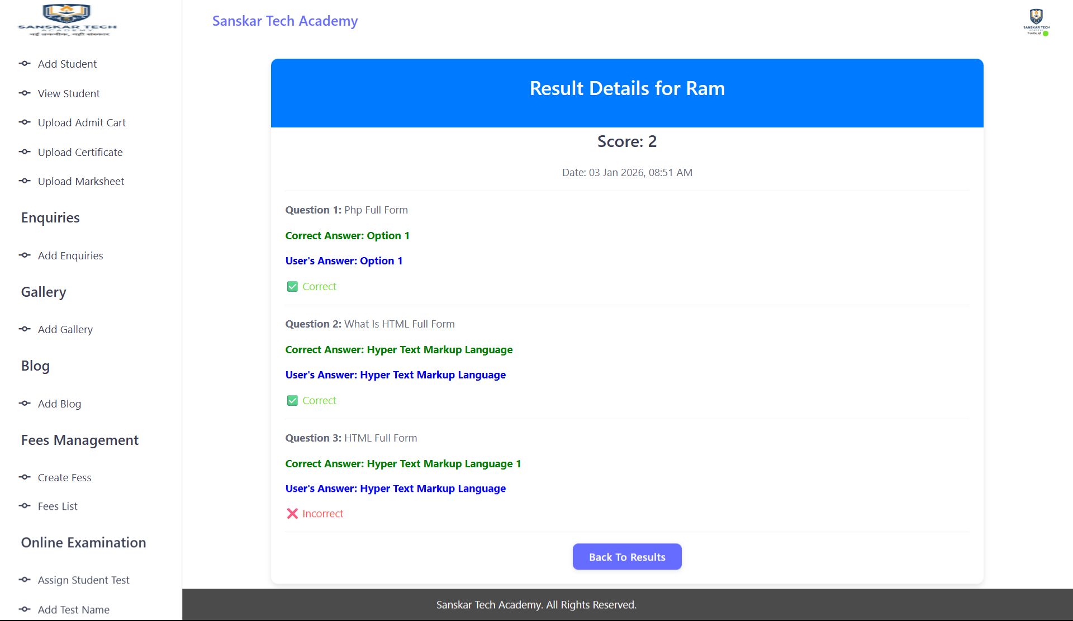Click the Sanskar Tech Academy header title

[284, 21]
